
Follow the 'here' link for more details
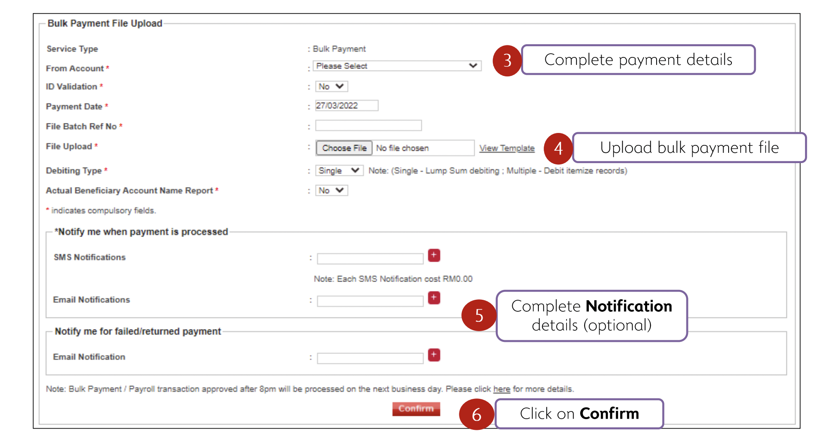502,389
